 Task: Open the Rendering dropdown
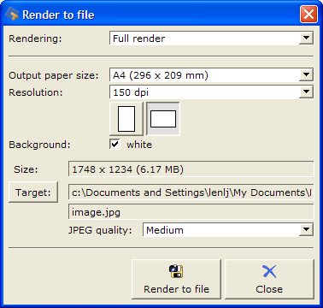point(211,38)
